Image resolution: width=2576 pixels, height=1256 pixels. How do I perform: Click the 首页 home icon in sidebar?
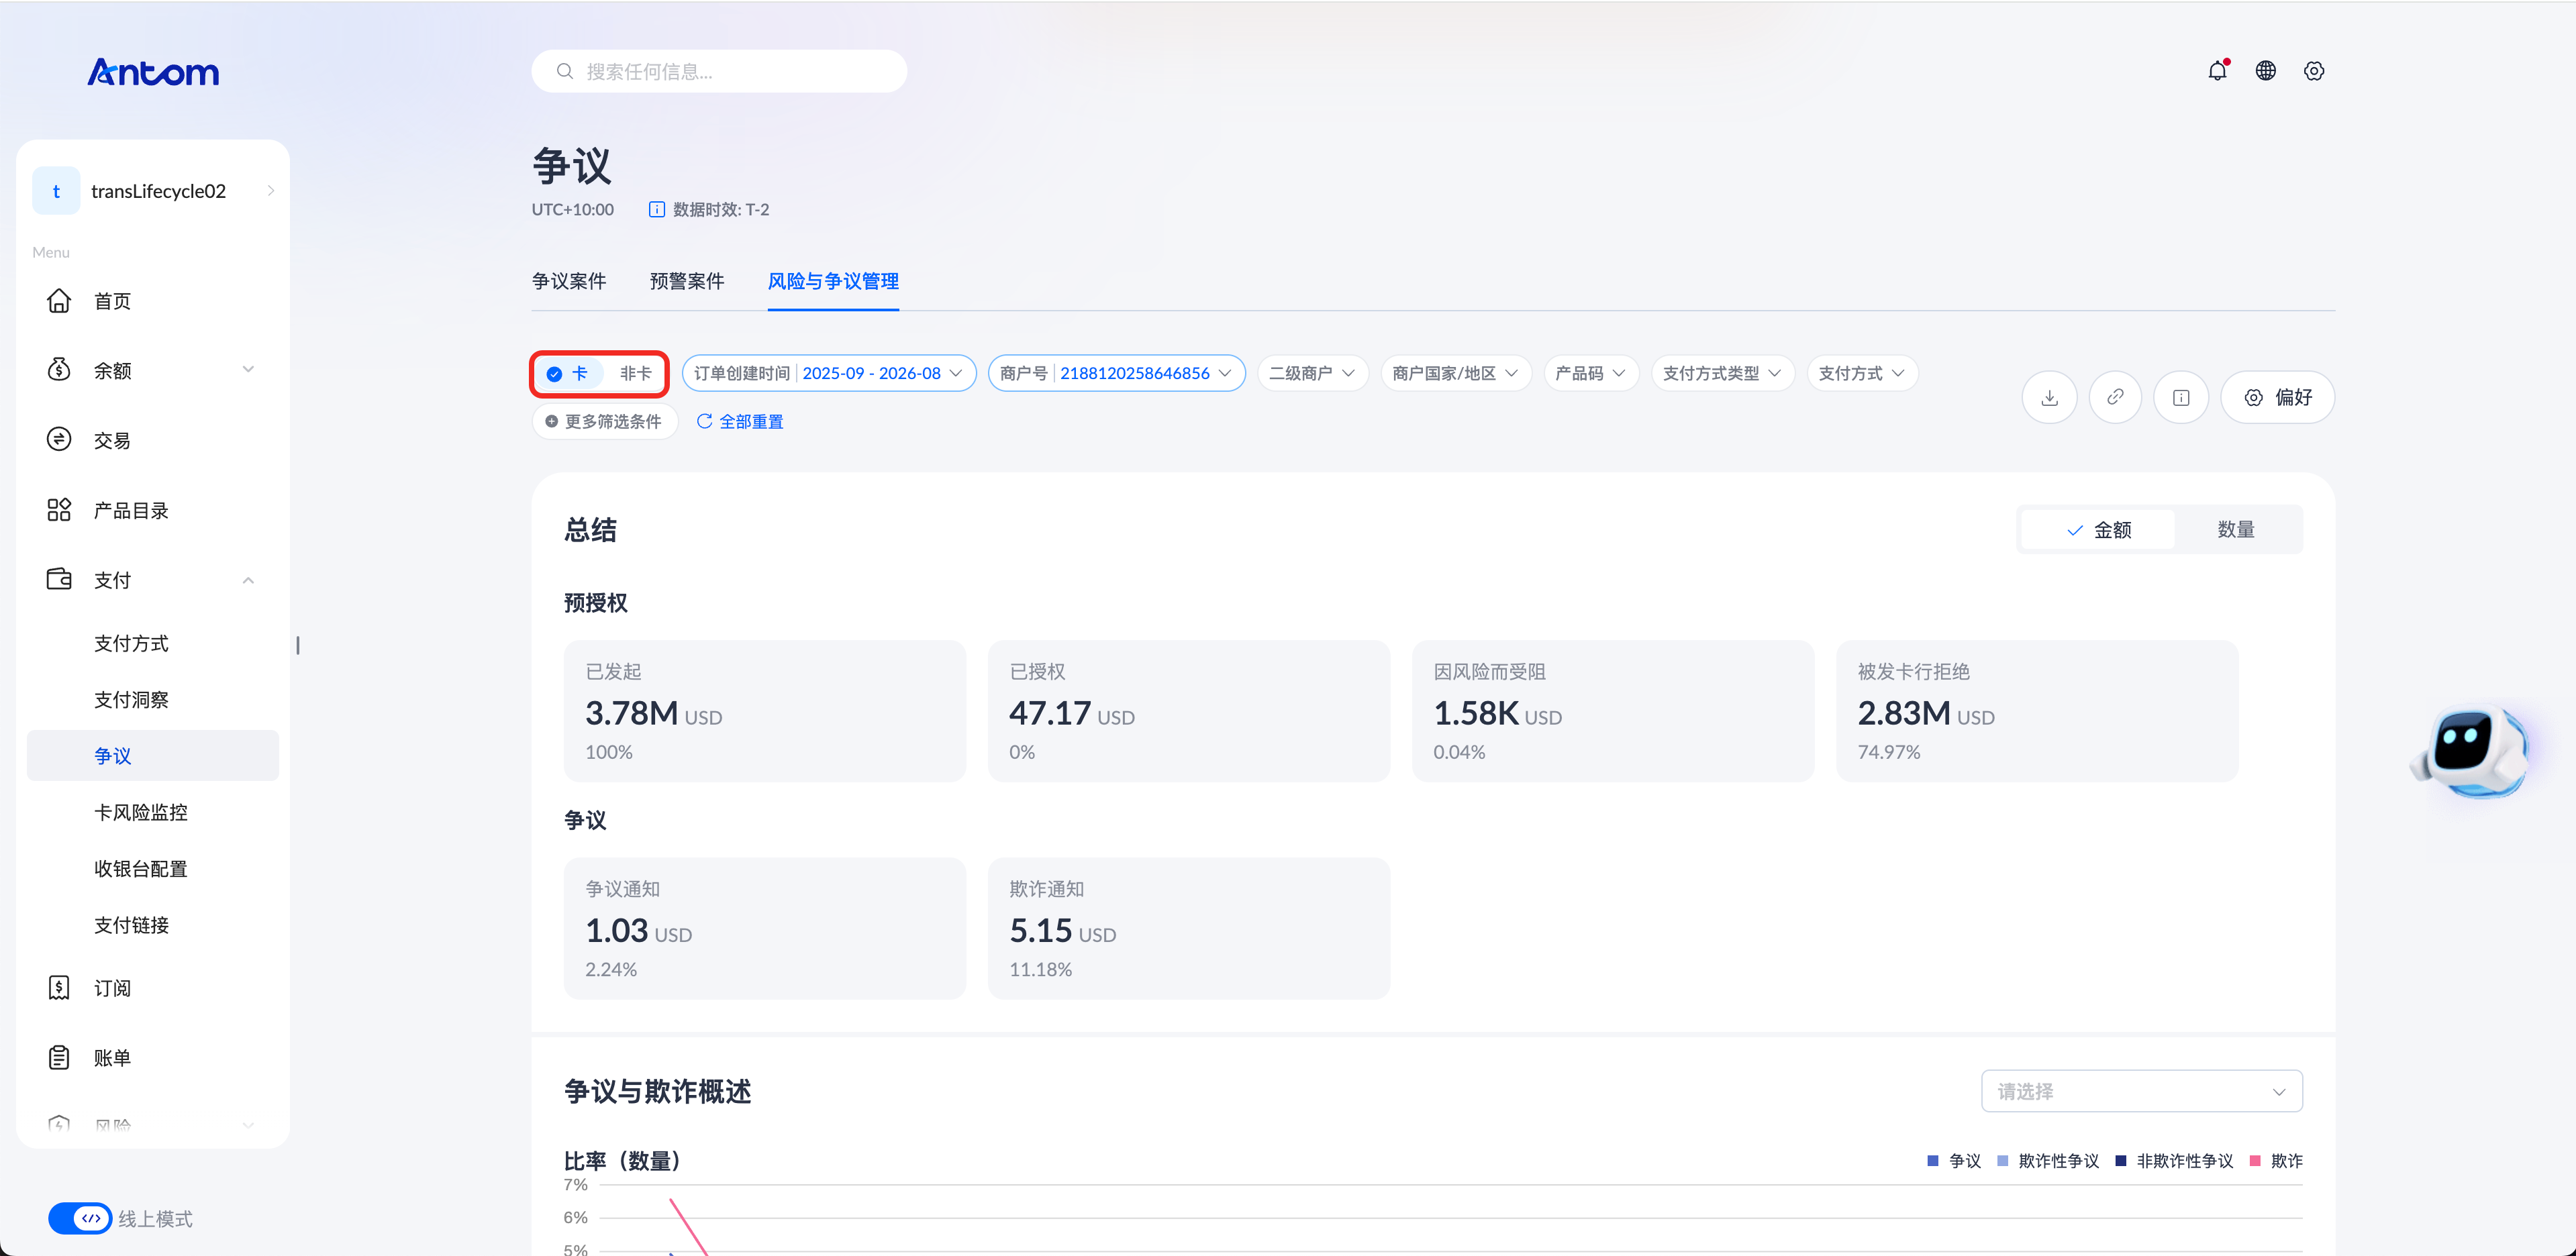coord(59,301)
